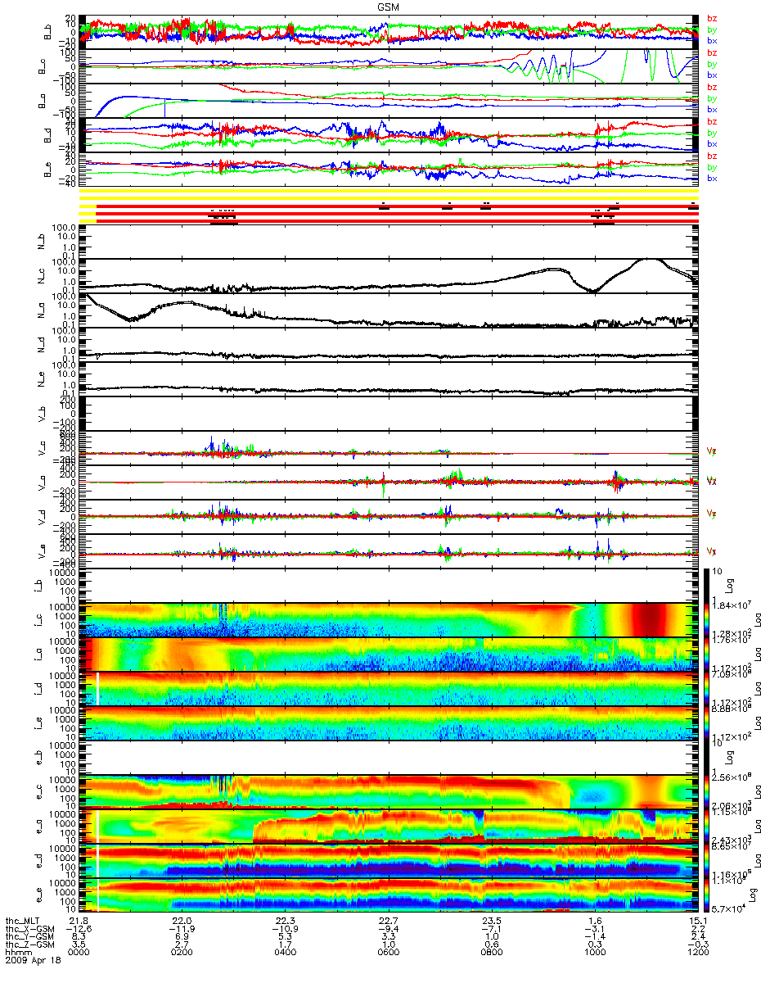Screen dimensions: 761x983
Task: Click the i_c panel color scale bar
Action: click(x=706, y=620)
